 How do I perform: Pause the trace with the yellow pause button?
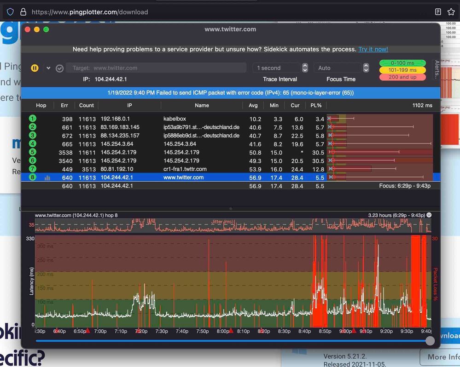[35, 68]
